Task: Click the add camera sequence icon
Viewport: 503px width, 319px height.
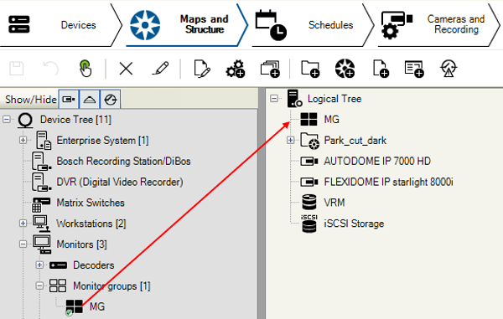Action: 270,69
